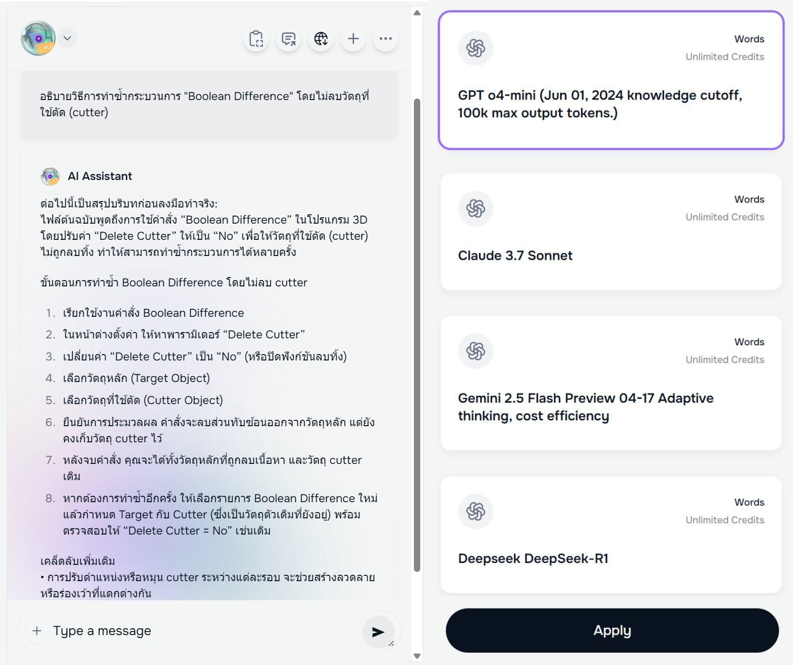This screenshot has width=793, height=665.
Task: Click the AI Assistant avatar icon
Action: [50, 177]
